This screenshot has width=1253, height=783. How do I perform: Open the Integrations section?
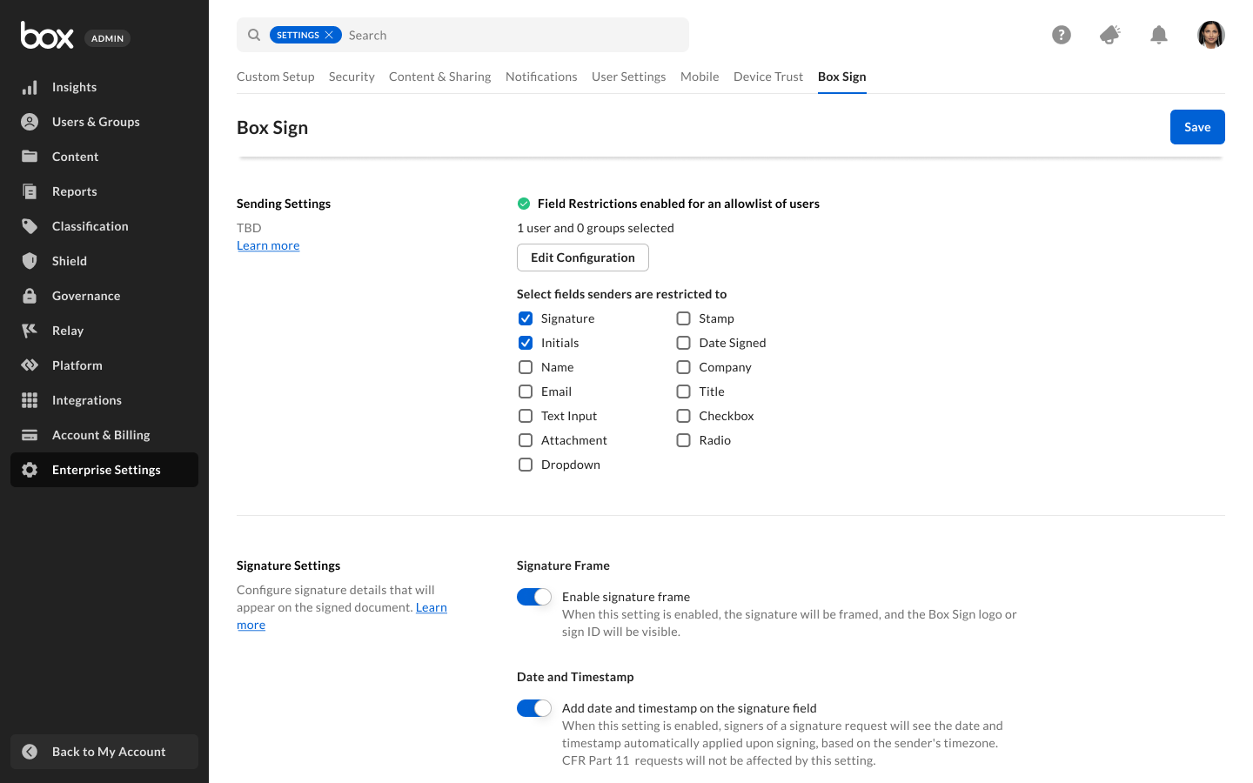coord(87,400)
